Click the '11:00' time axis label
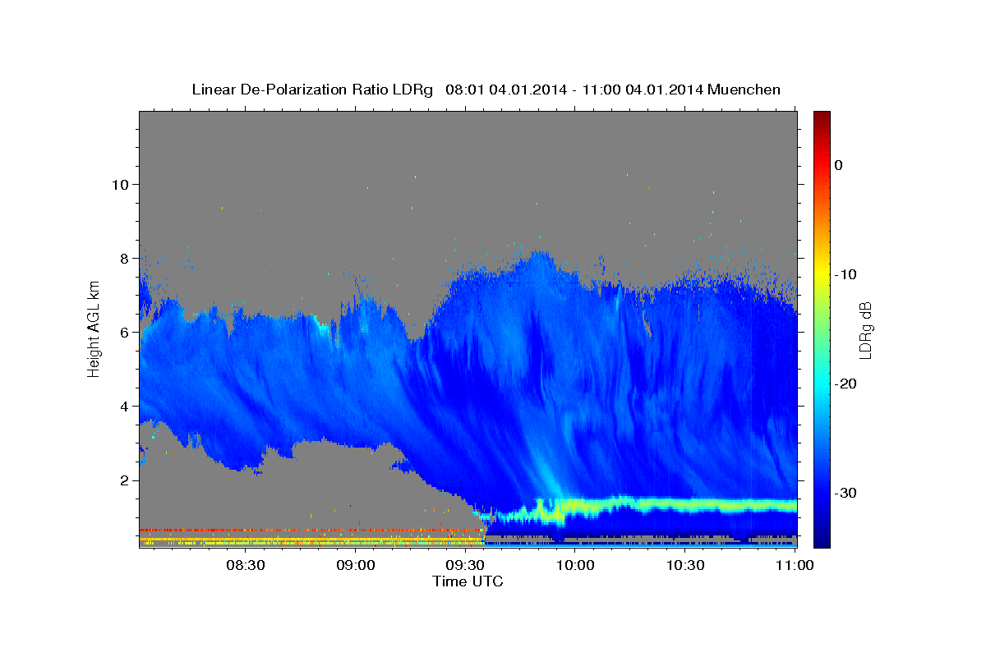This screenshot has width=986, height=657. point(795,566)
